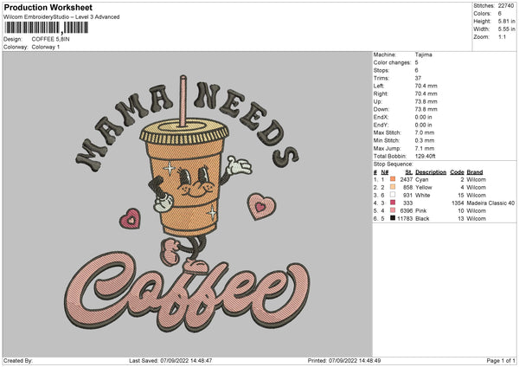Image resolution: width=519 pixels, height=367 pixels.
Task: Select the Madeira Classic 40 thread swatch
Action: [393, 203]
